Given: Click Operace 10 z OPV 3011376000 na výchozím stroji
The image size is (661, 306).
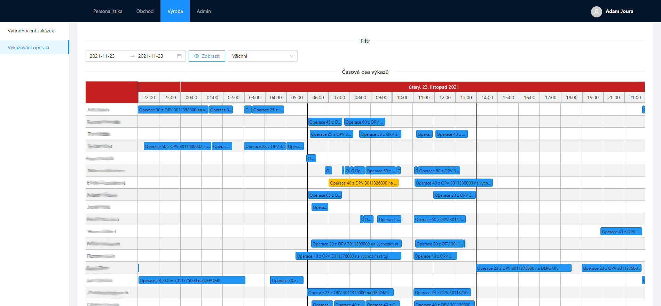Looking at the screenshot, I should click(348, 256).
